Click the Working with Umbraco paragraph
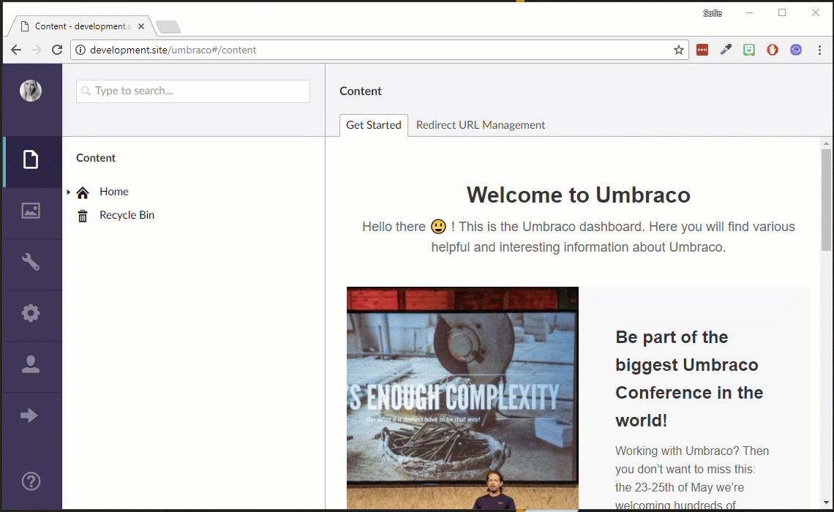Viewport: 834px width, 512px height. pos(692,478)
